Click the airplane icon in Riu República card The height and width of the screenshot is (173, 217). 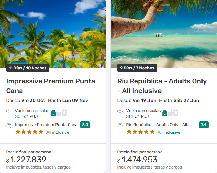tap(120, 111)
